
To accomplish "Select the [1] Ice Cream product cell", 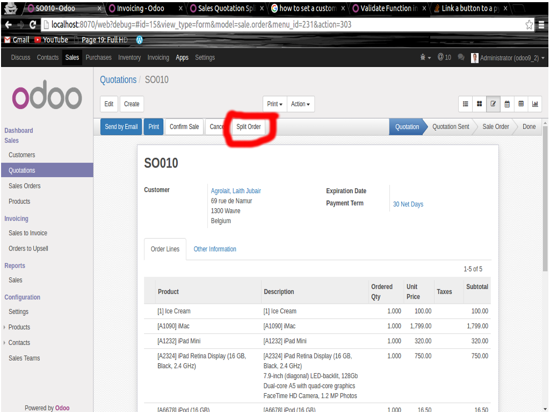I will point(174,311).
